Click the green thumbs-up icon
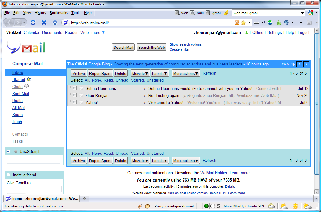 279,23
